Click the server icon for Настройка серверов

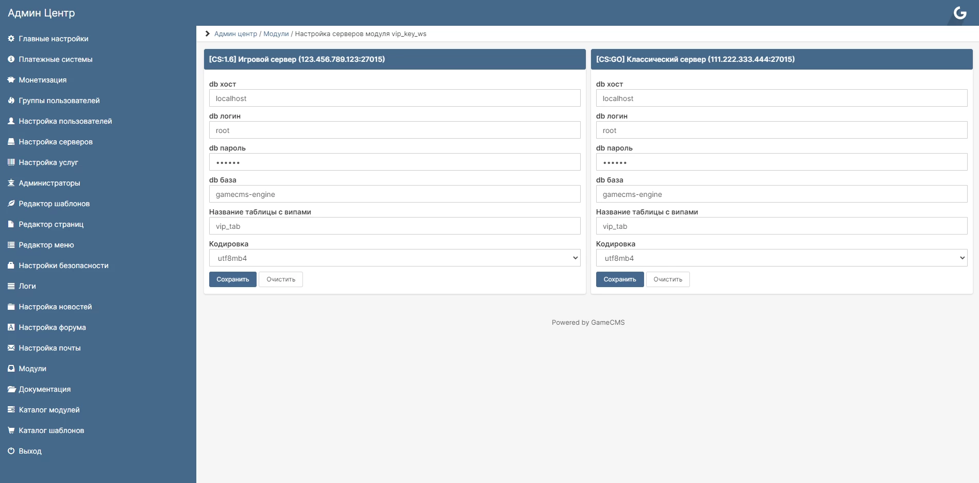[x=11, y=142]
